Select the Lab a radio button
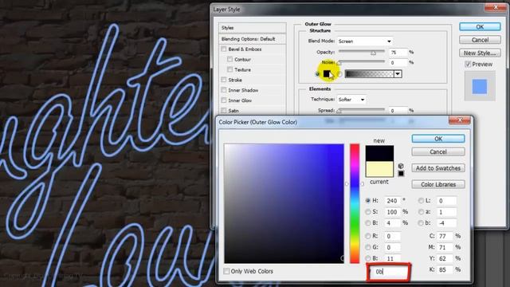The width and height of the screenshot is (510, 287). tap(421, 212)
